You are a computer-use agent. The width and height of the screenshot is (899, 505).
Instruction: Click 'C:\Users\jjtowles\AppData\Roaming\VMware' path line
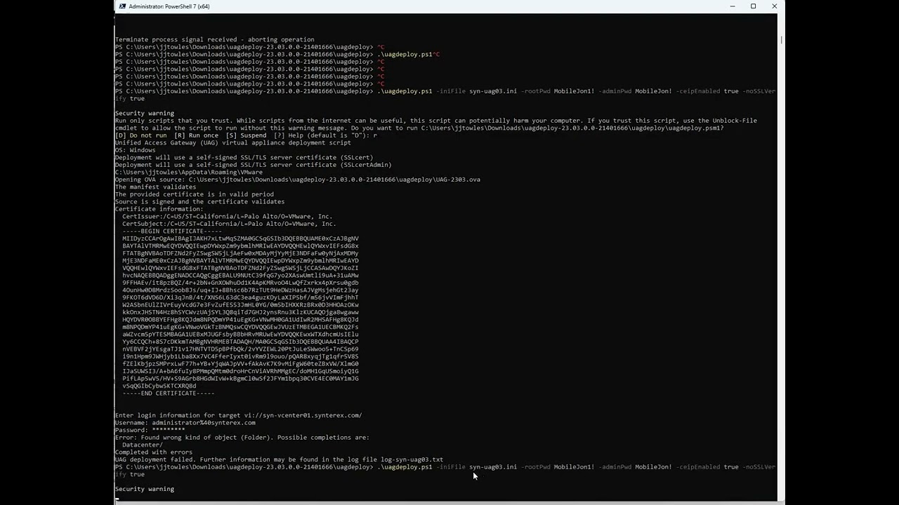click(189, 172)
